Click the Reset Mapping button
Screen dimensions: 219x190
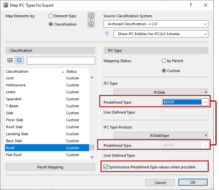(x=50, y=167)
